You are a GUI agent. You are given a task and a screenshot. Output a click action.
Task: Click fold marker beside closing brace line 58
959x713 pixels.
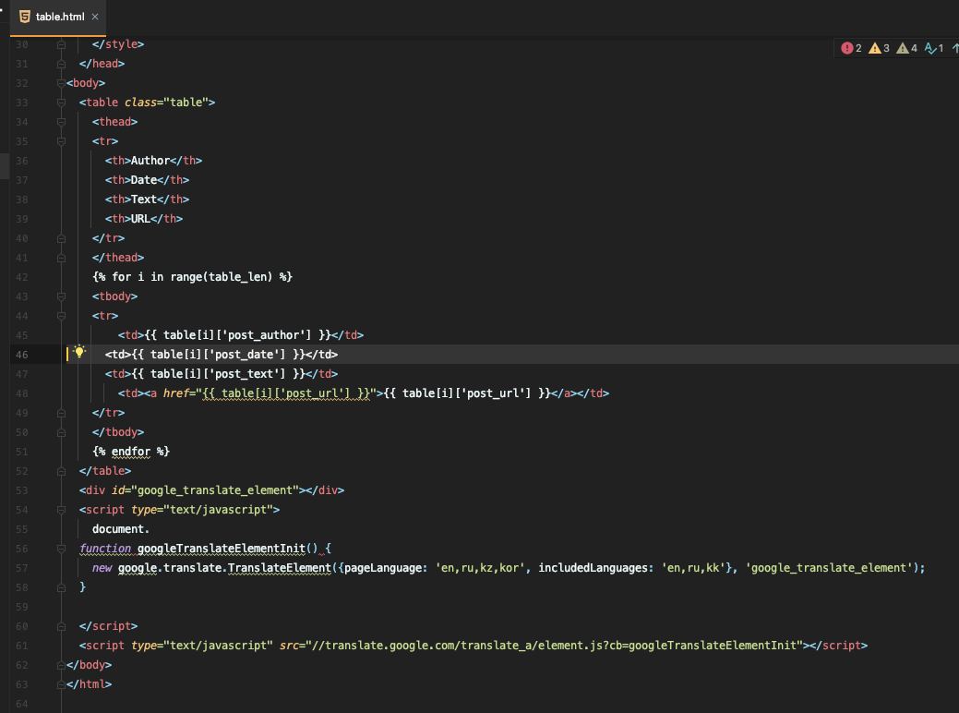tap(61, 586)
